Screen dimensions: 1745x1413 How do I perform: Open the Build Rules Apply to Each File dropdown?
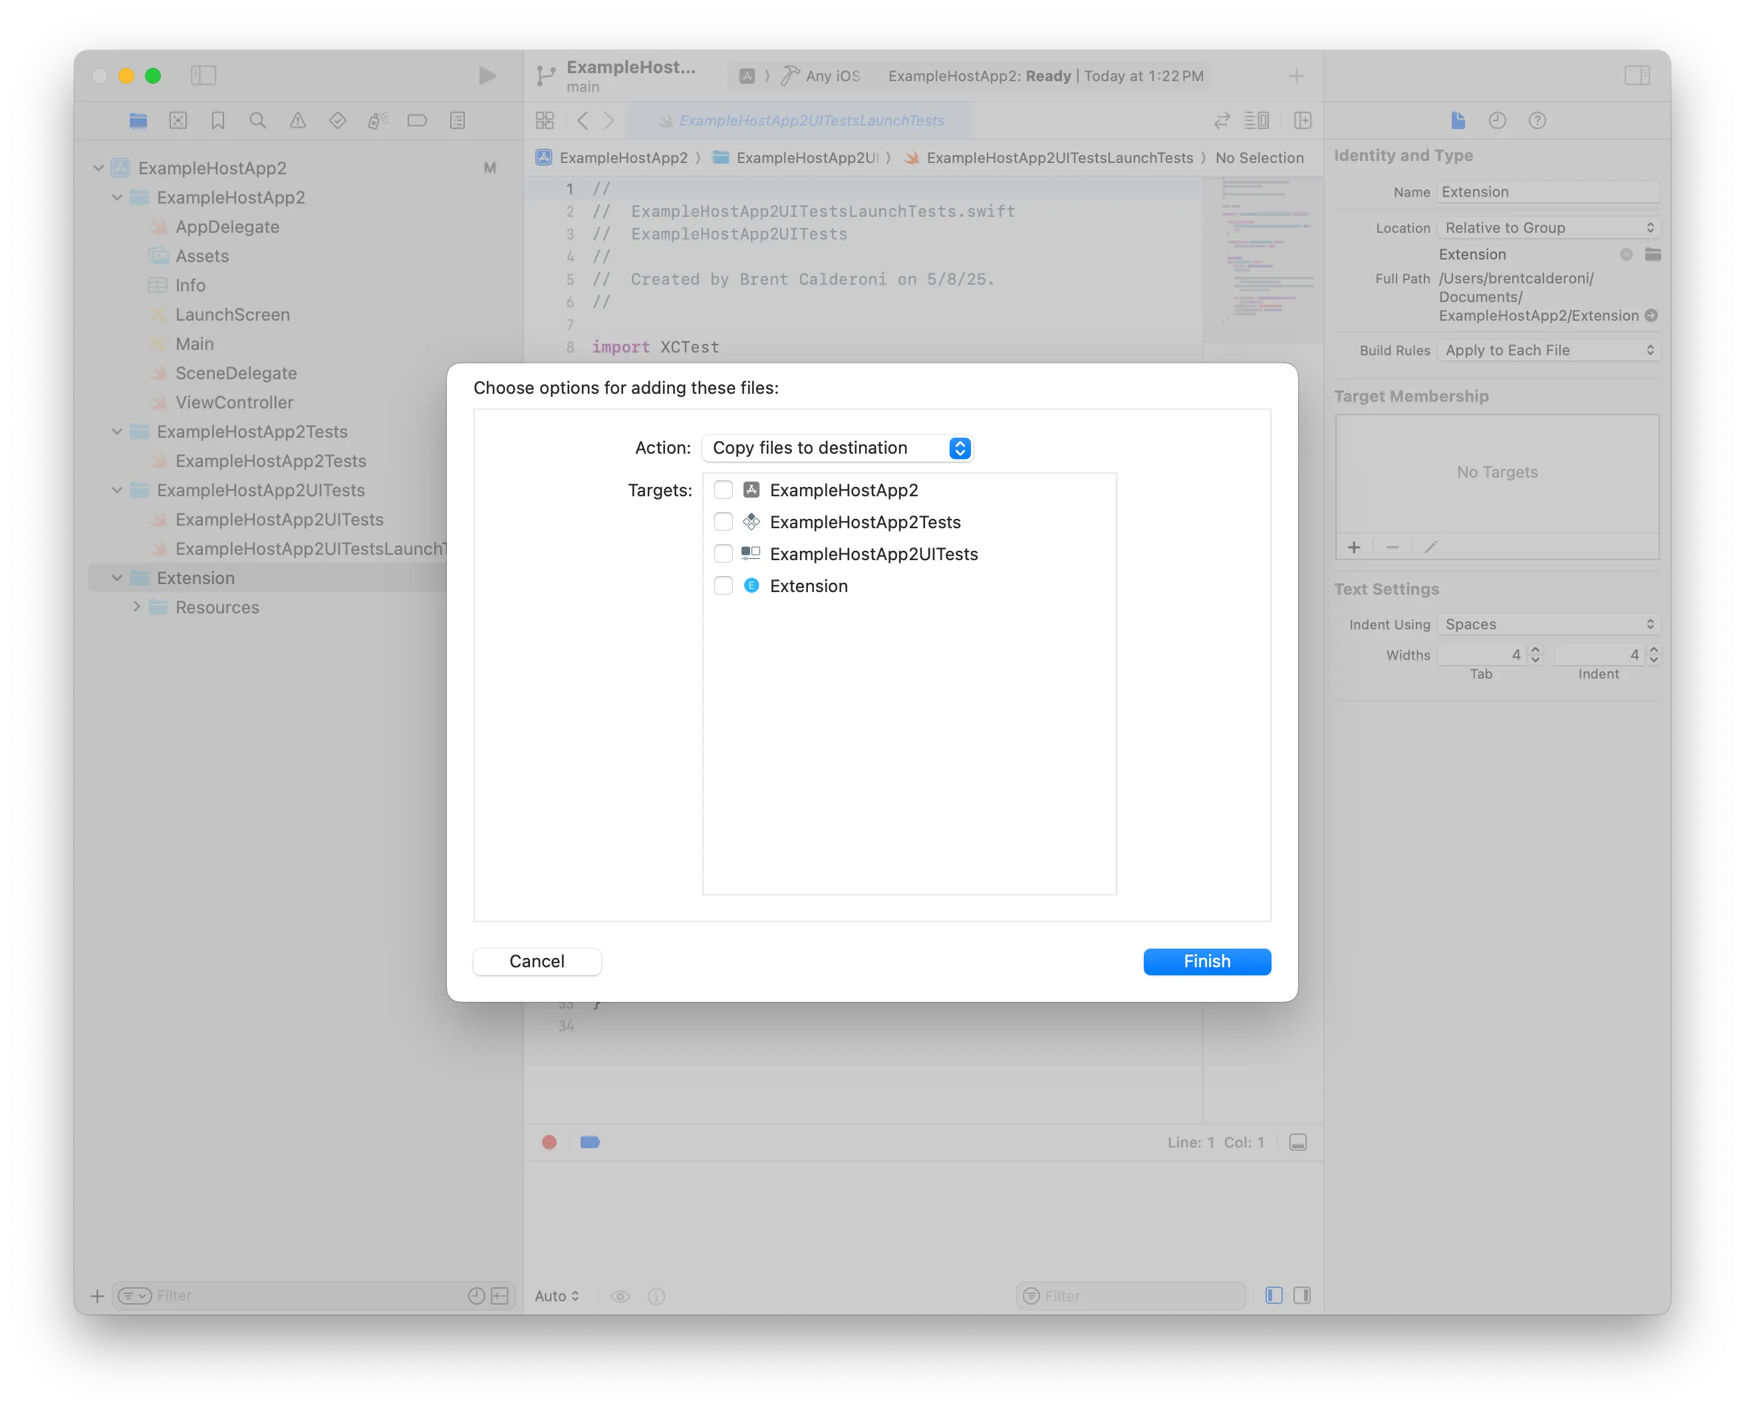(x=1548, y=350)
